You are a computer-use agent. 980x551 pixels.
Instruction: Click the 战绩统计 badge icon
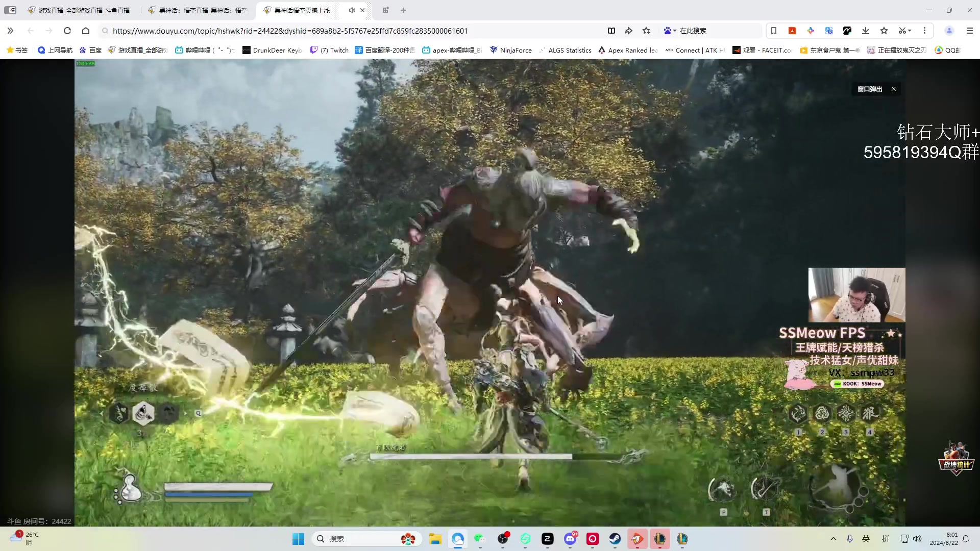click(x=956, y=458)
